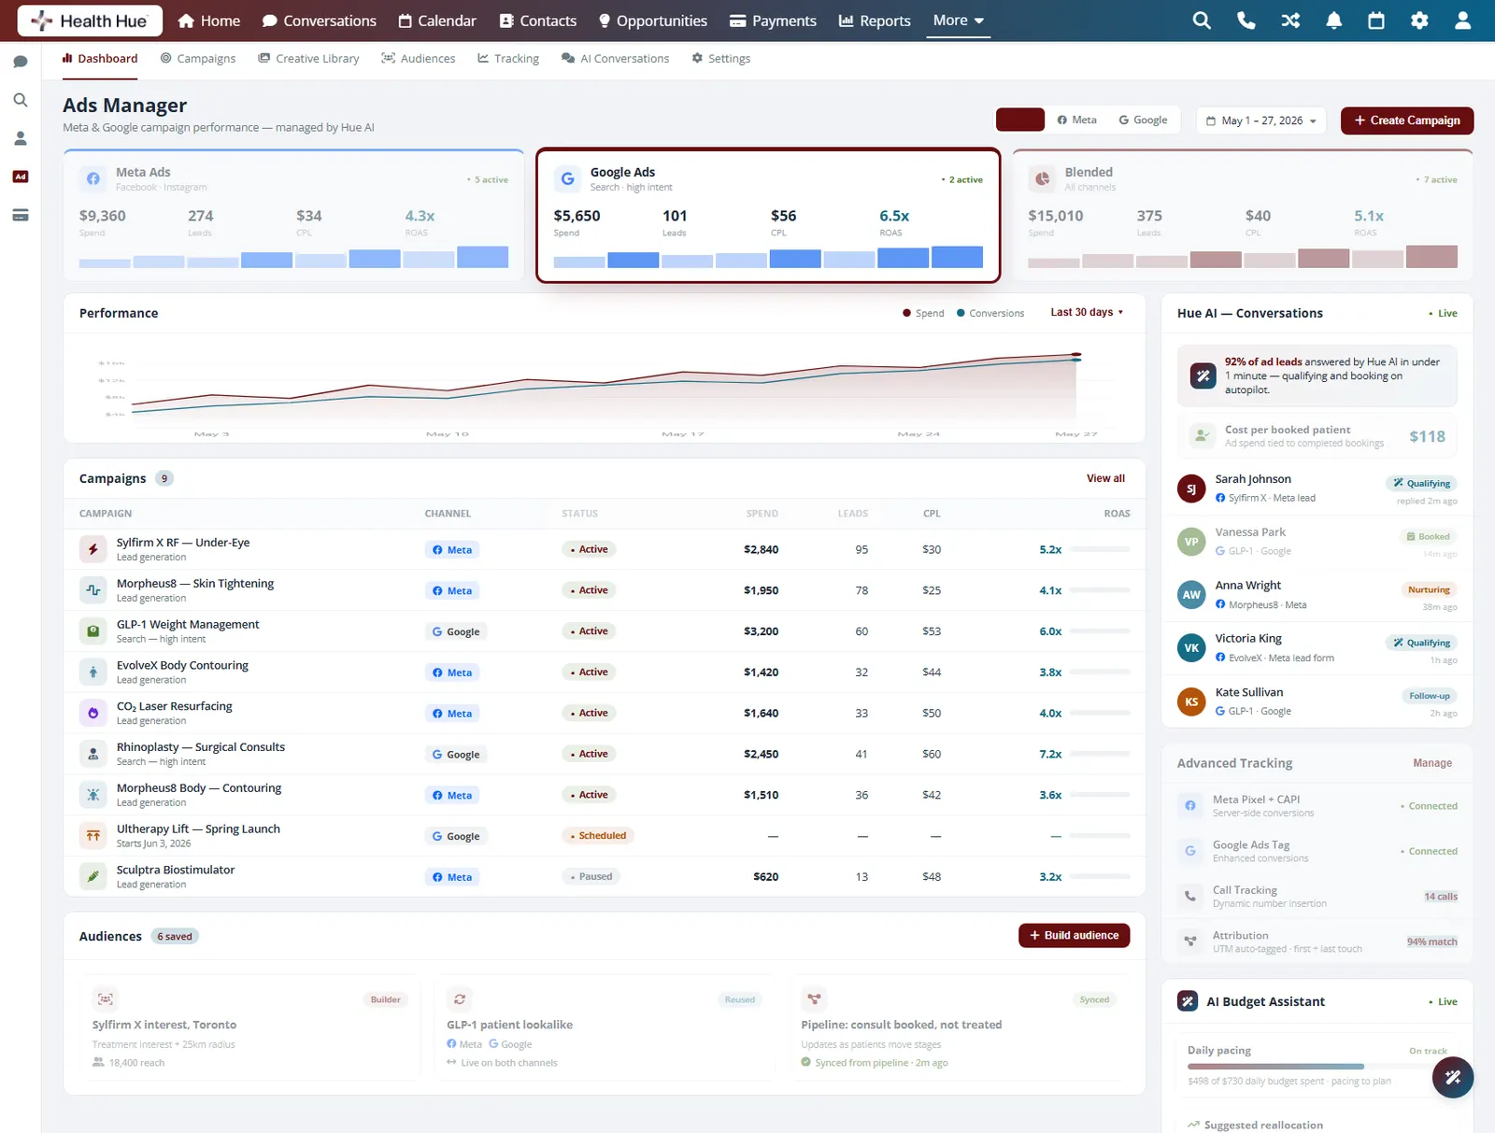Go to the AI Conversations tab
The height and width of the screenshot is (1133, 1495).
616,58
